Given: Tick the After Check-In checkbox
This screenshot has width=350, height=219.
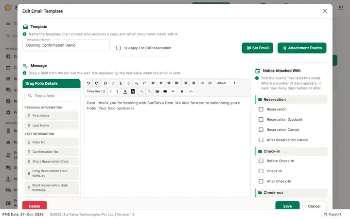Looking at the screenshot, I should point(261,181).
